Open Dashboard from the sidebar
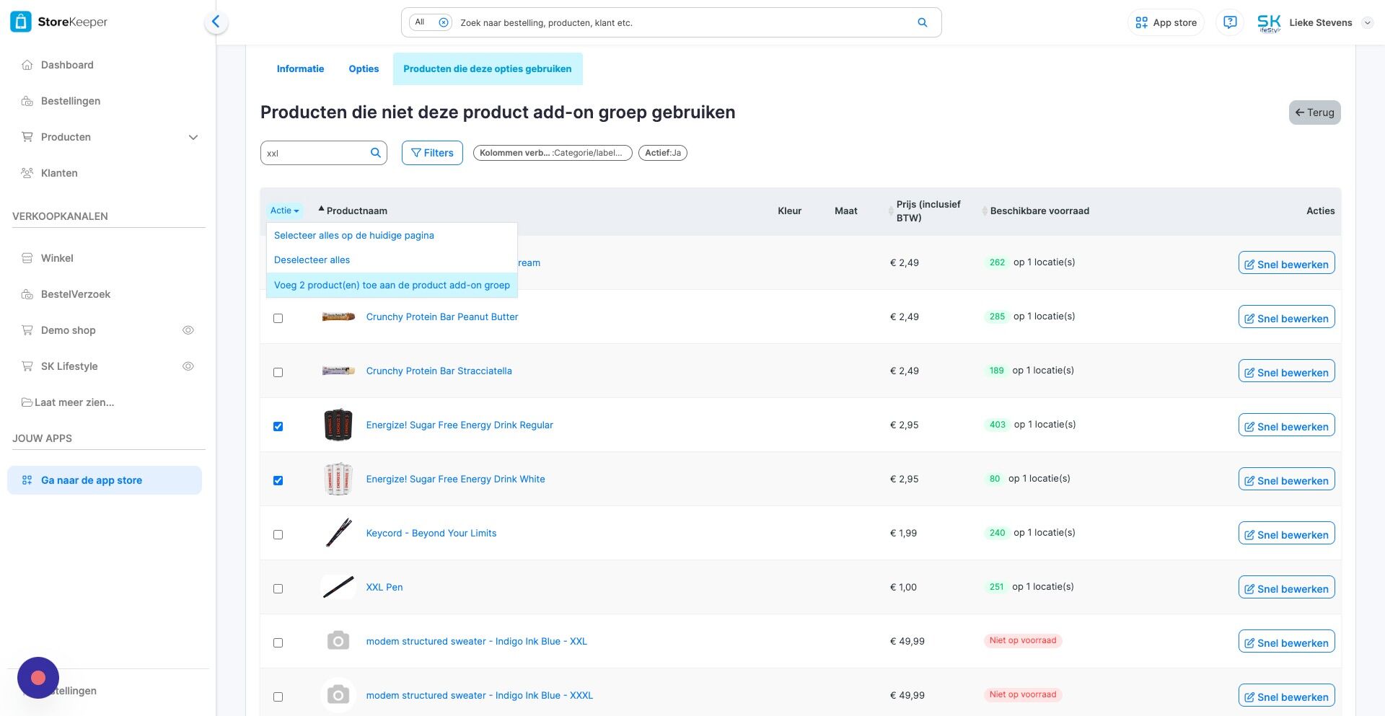 click(x=67, y=65)
